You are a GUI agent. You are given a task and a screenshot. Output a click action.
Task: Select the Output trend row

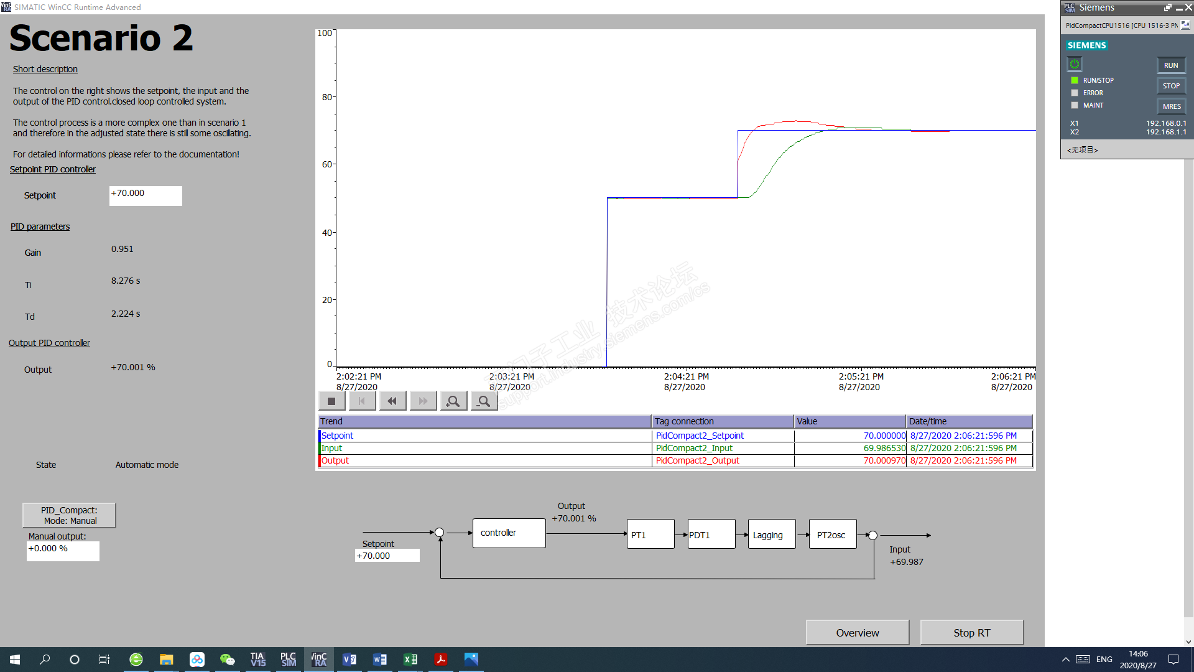(484, 460)
